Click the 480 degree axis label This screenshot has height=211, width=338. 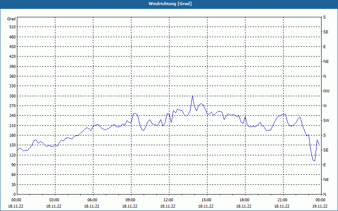coord(12,37)
